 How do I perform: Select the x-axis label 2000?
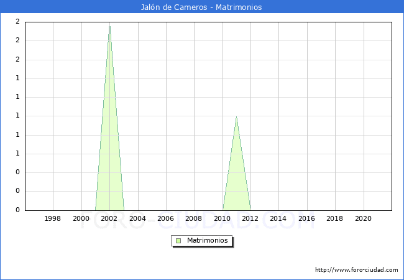[x=81, y=218]
